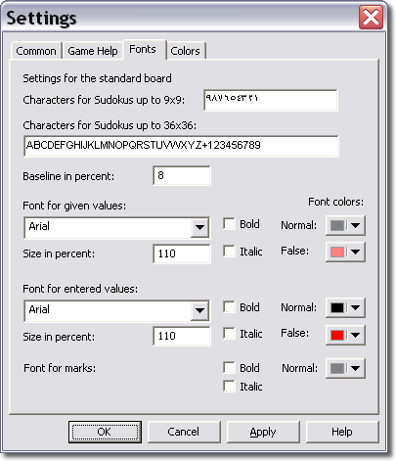Click the Baseline in percent field
The width and height of the screenshot is (396, 461).
point(182,175)
